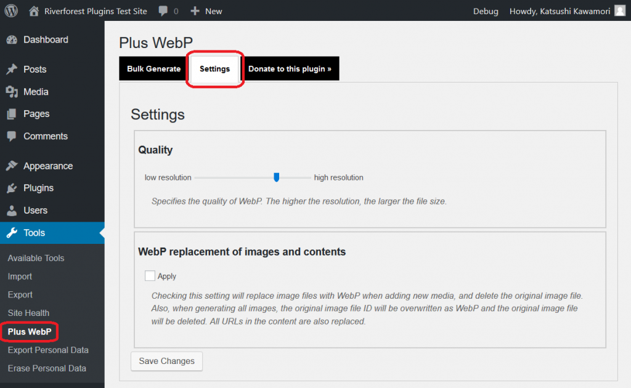Screen dimensions: 631x388
Task: Click the WordPress logo icon
Action: point(11,10)
